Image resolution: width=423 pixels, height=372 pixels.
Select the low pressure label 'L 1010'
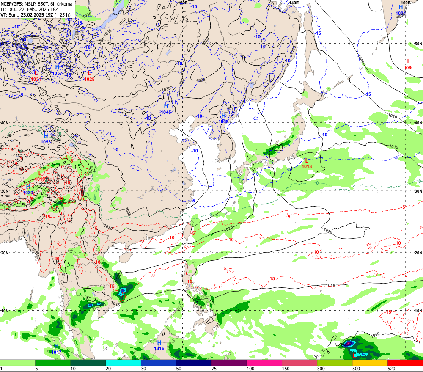point(40,176)
